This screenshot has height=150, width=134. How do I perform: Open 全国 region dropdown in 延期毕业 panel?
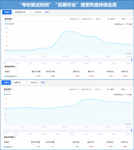[x=124, y=89]
